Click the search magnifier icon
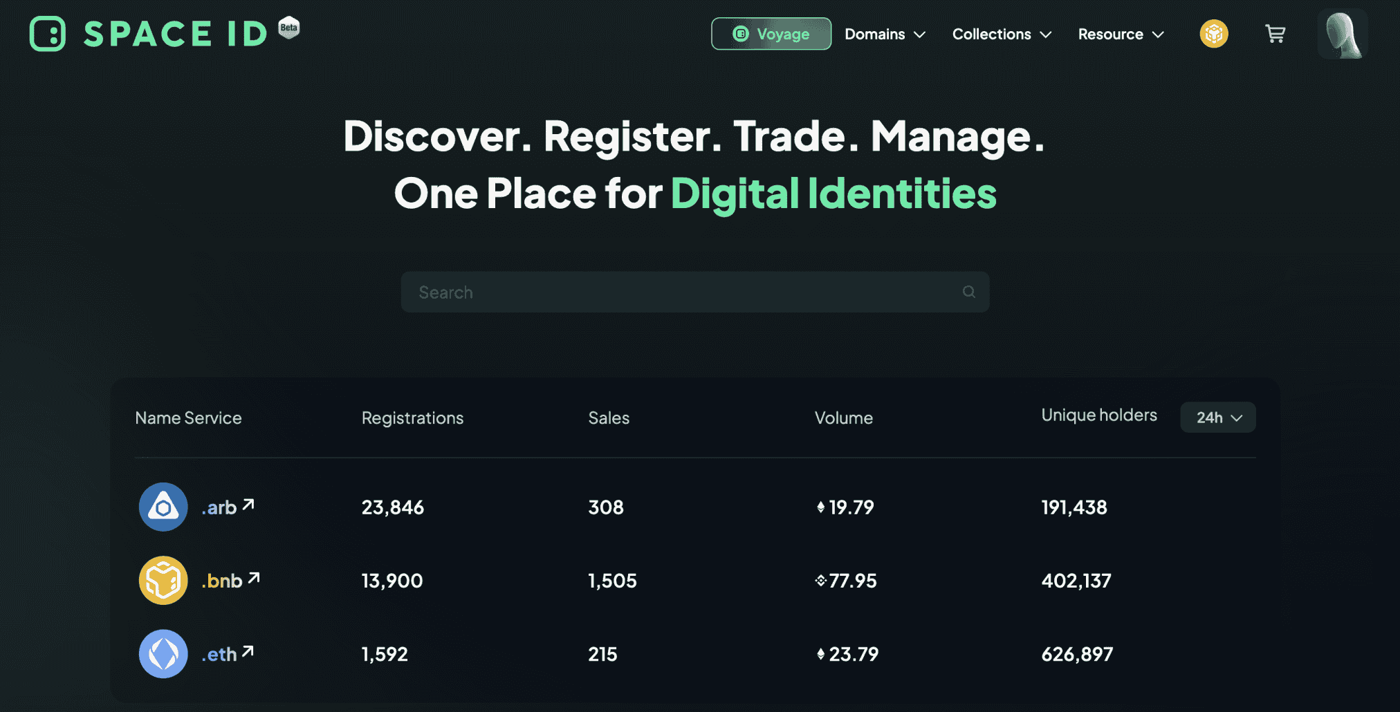Image resolution: width=1400 pixels, height=712 pixels. pos(969,292)
